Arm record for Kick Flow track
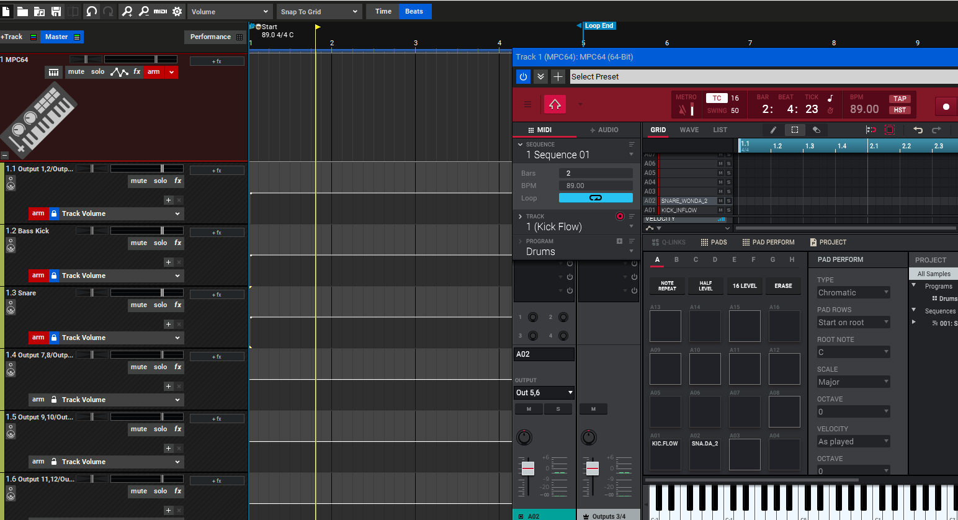This screenshot has width=958, height=520. click(x=620, y=216)
